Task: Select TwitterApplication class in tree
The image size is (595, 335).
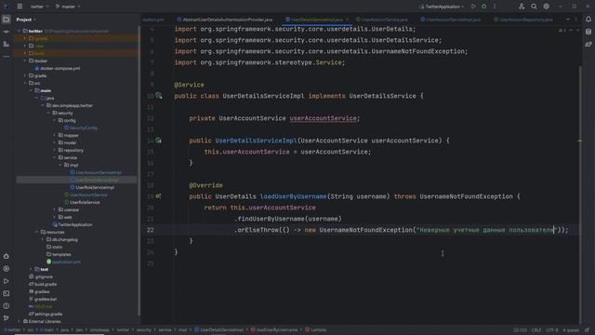Action: 73,224
